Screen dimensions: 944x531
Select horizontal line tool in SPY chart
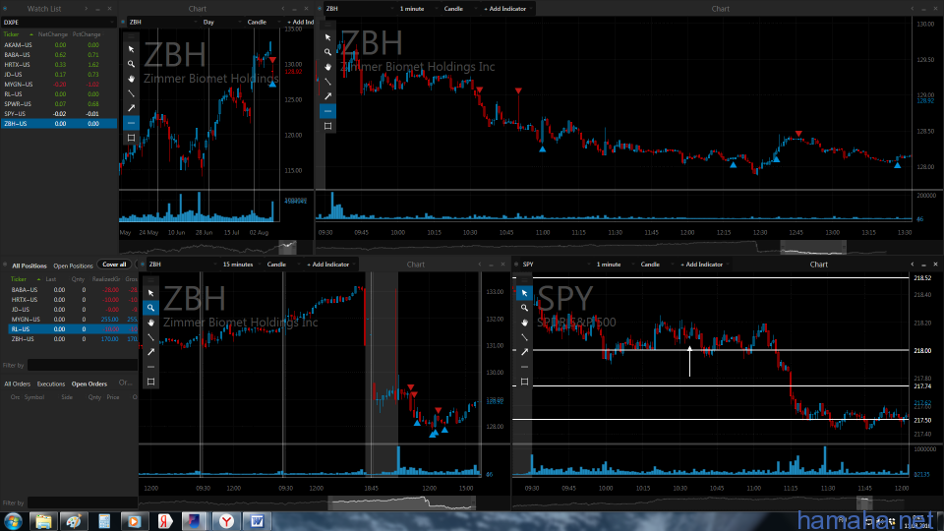524,367
